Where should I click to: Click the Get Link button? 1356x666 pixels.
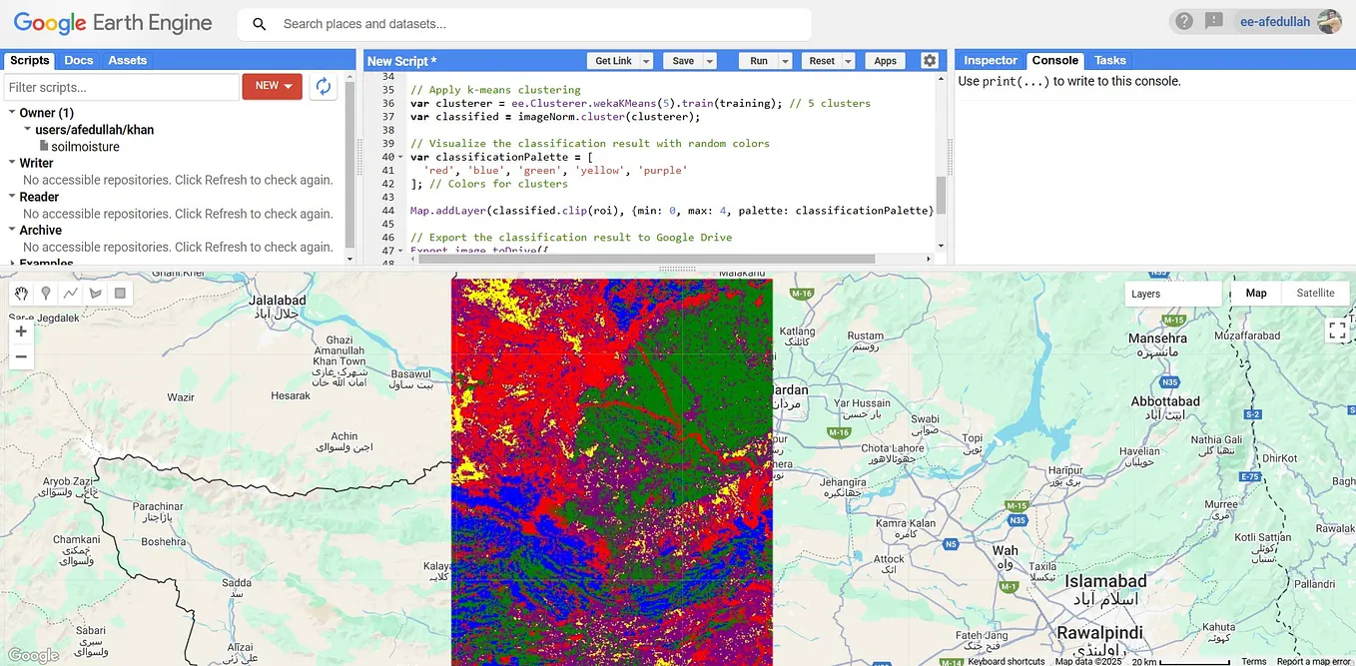[x=612, y=60]
